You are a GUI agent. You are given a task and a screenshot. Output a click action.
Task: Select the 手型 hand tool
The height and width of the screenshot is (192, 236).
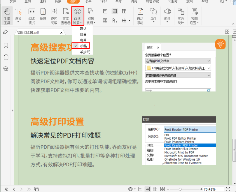7,15
